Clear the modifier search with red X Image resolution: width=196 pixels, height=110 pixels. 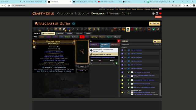[119, 41]
